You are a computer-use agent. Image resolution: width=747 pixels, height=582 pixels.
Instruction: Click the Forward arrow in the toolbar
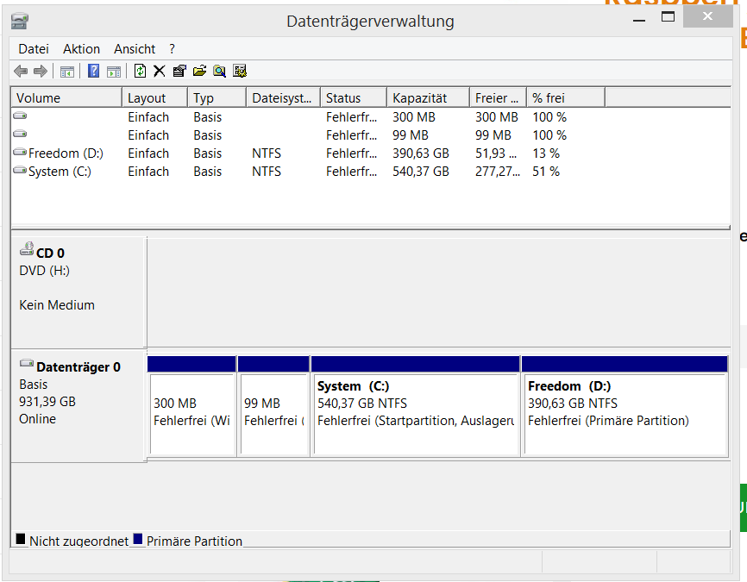click(41, 72)
